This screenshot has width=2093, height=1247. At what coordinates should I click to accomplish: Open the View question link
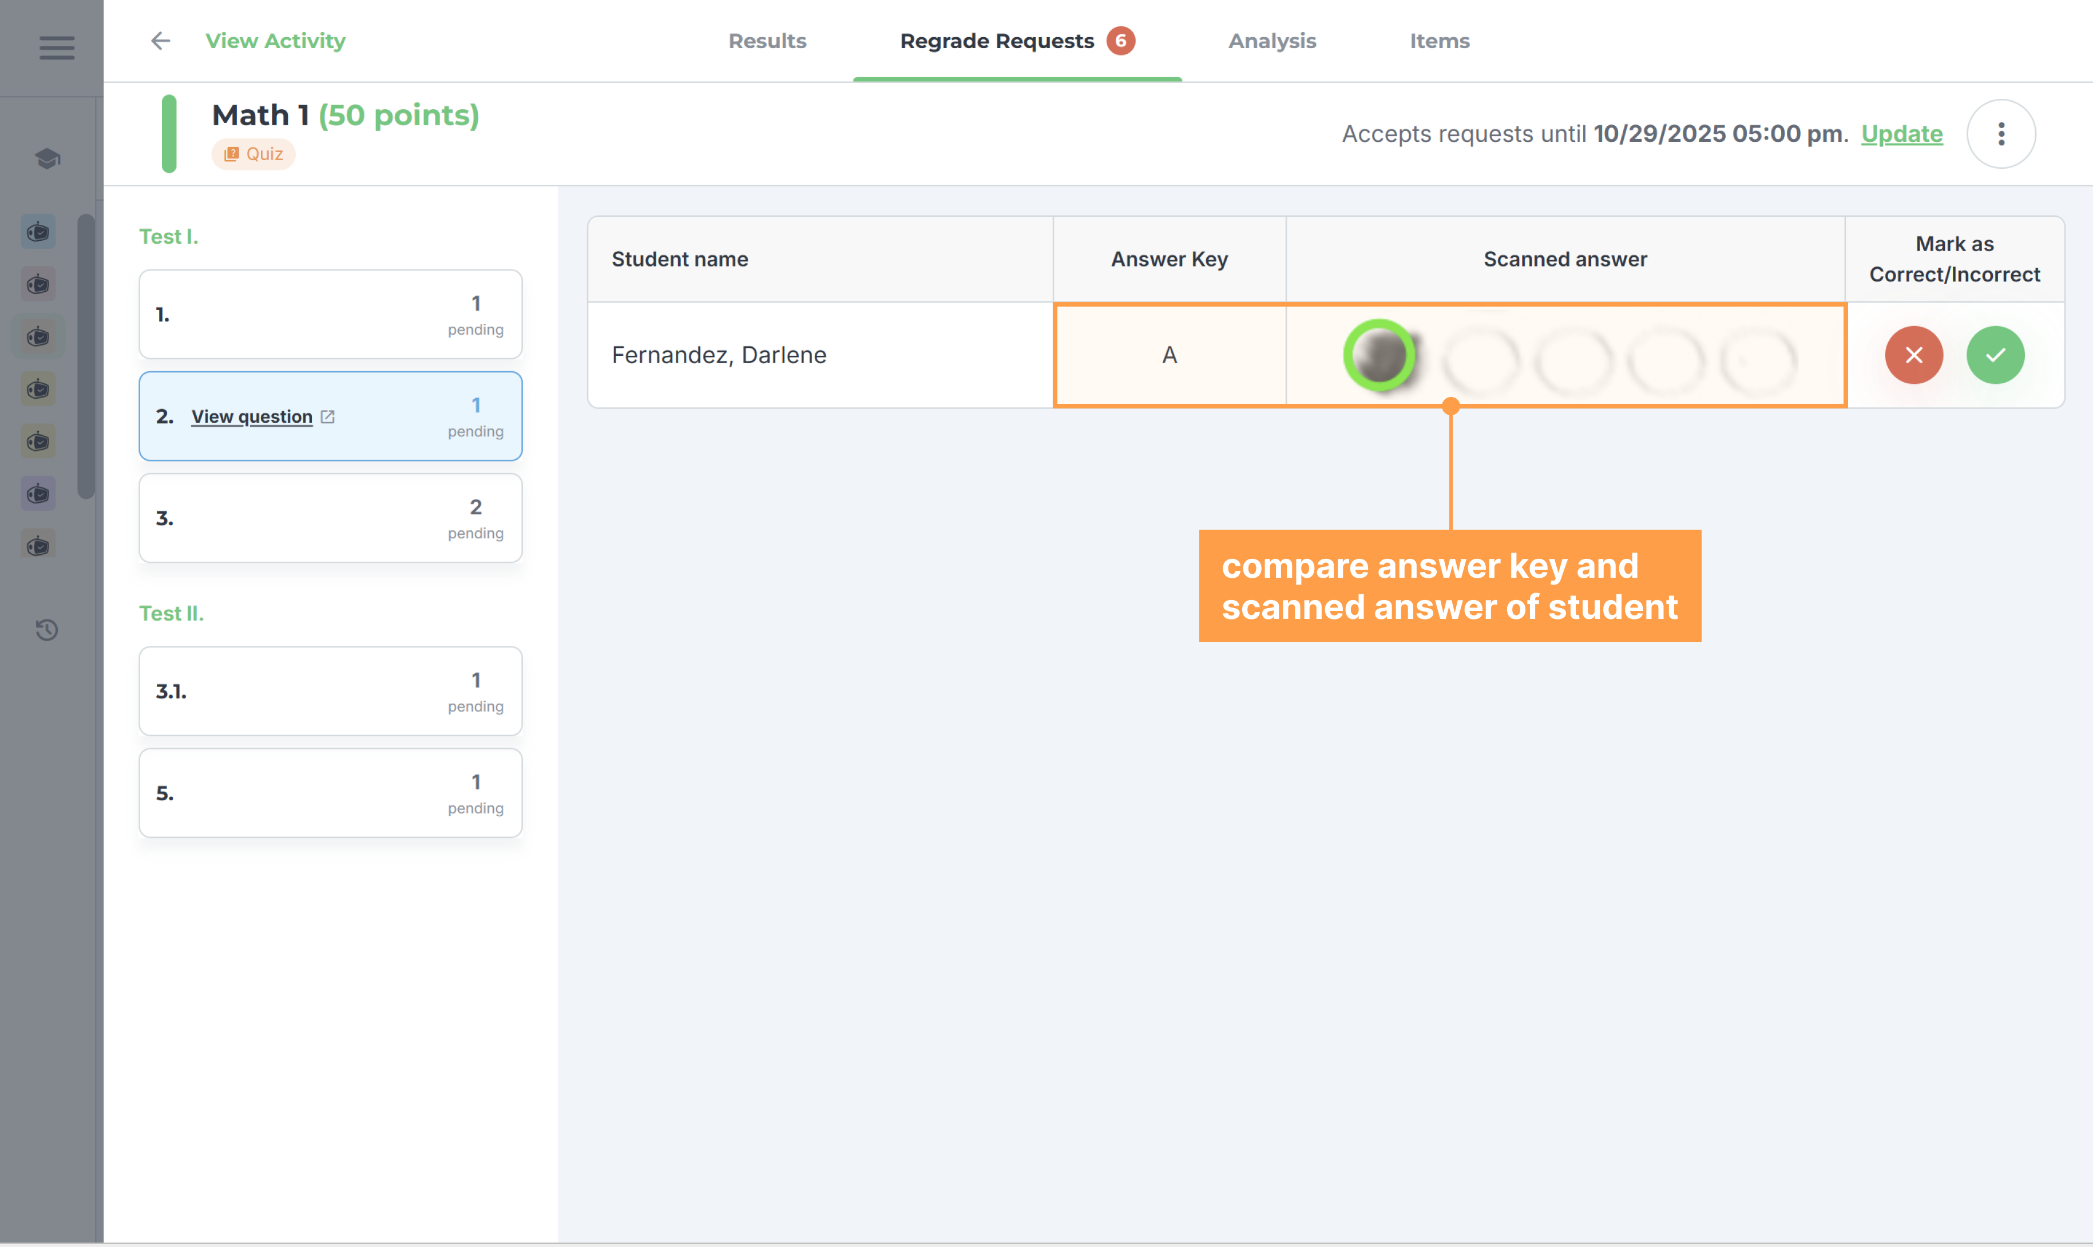[251, 417]
